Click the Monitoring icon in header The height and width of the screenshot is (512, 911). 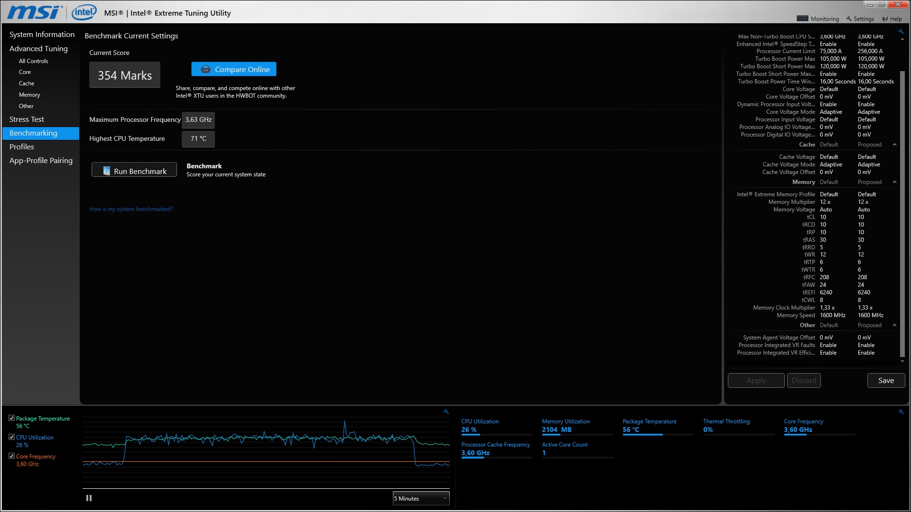pos(802,18)
